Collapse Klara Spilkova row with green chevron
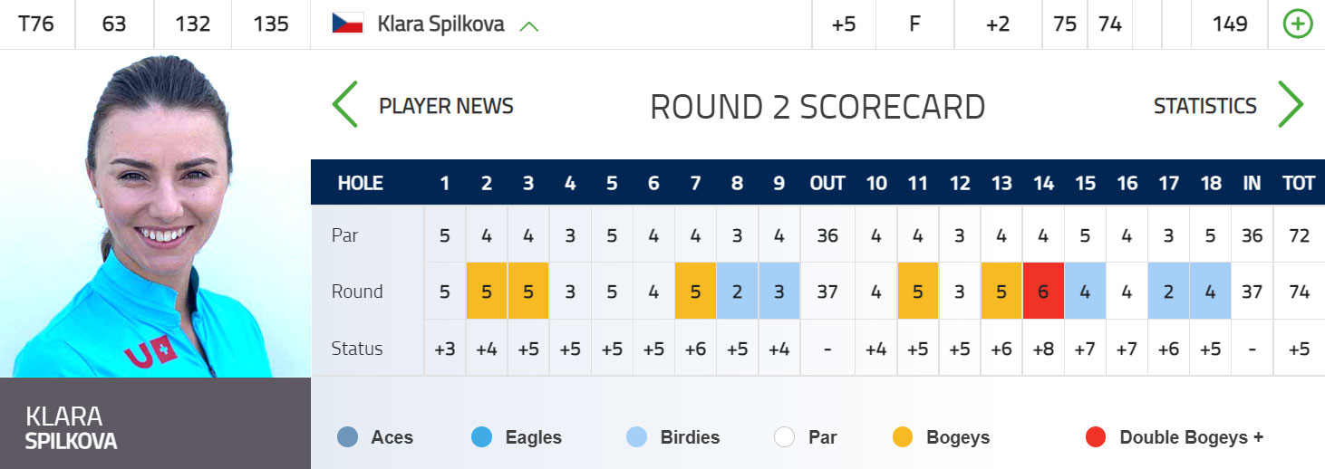 click(529, 26)
